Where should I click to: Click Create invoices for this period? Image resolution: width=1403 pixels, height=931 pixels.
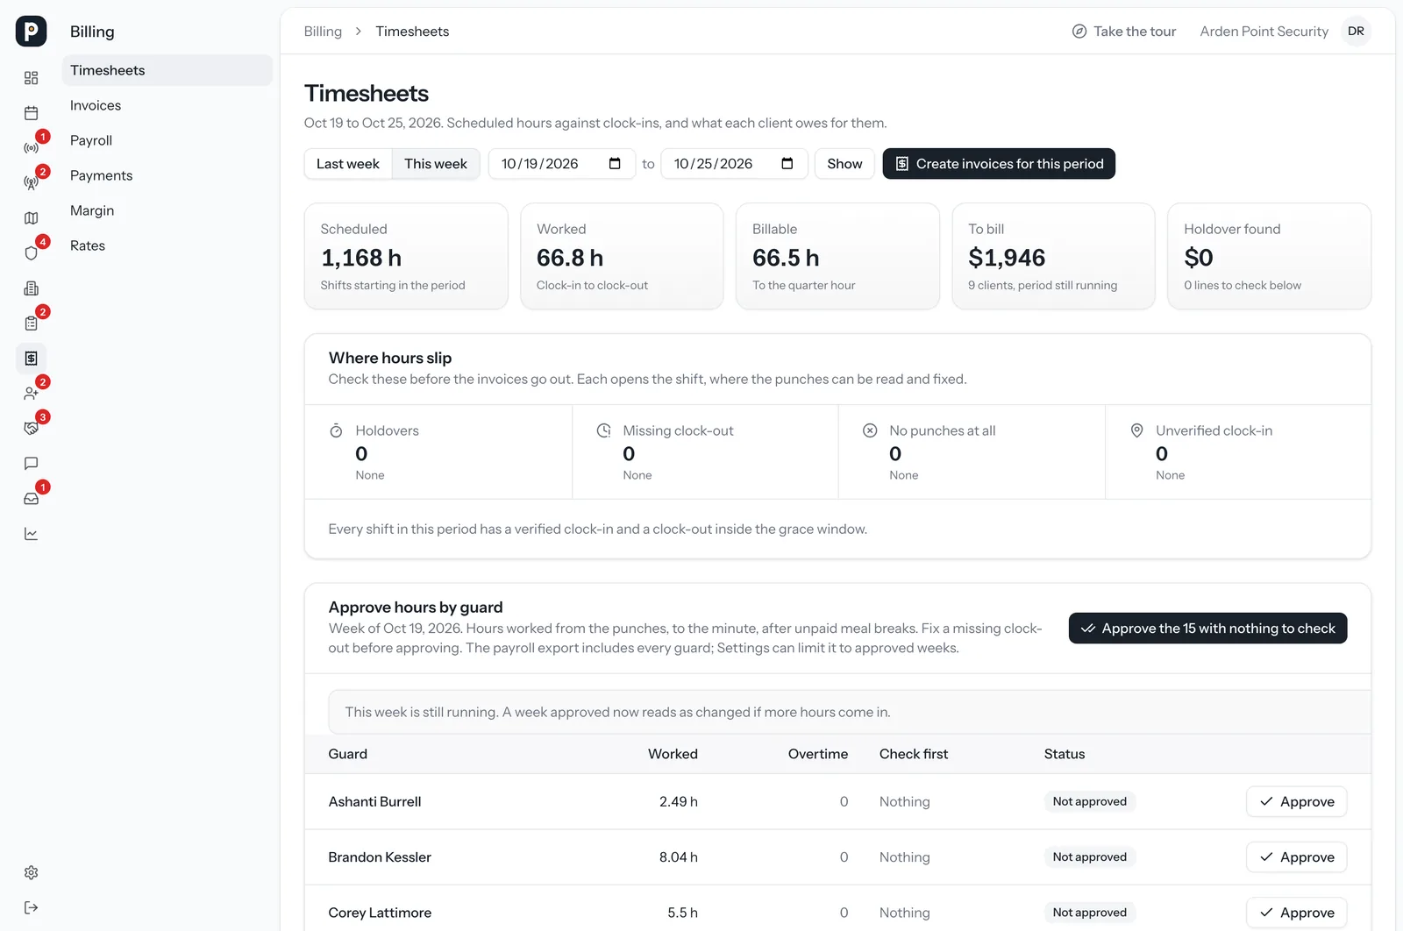pos(999,164)
